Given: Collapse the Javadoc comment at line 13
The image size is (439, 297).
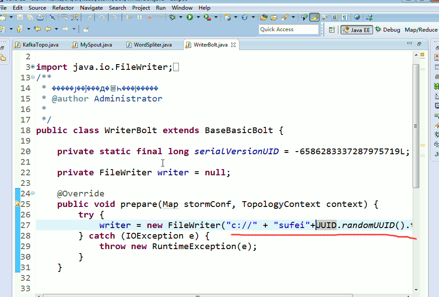Looking at the screenshot, I should click(x=33, y=77).
